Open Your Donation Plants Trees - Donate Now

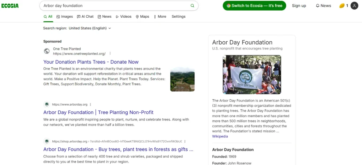91,62
